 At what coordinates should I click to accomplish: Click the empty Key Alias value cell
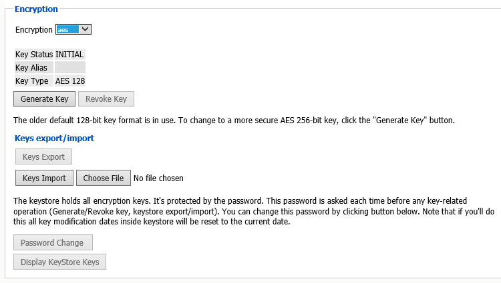69,67
